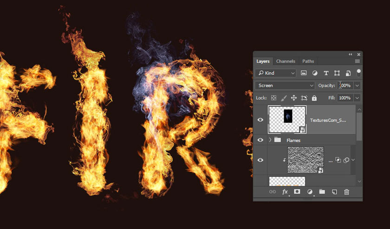This screenshot has height=229, width=390.
Task: Open the Opacity slider arrow
Action: point(357,85)
